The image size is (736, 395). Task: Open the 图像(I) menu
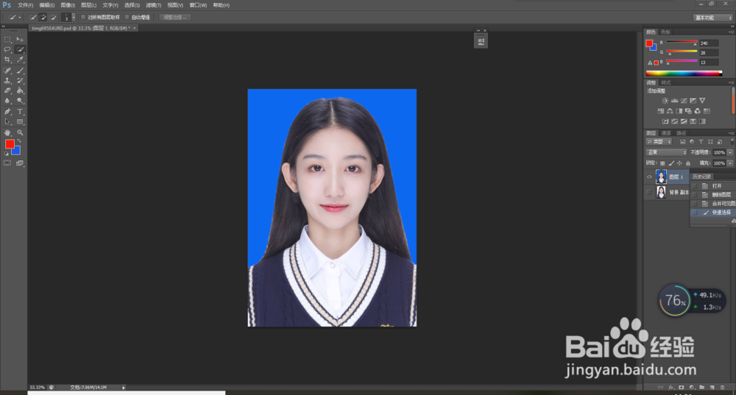[x=68, y=5]
